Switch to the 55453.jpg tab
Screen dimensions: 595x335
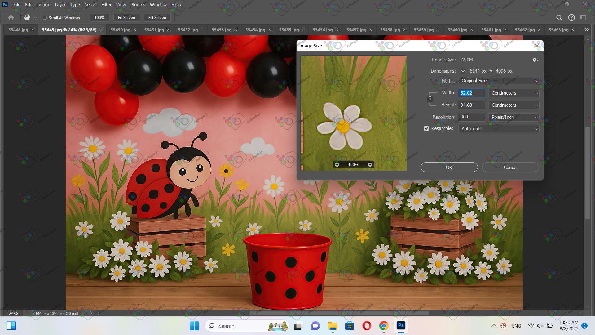click(x=221, y=30)
